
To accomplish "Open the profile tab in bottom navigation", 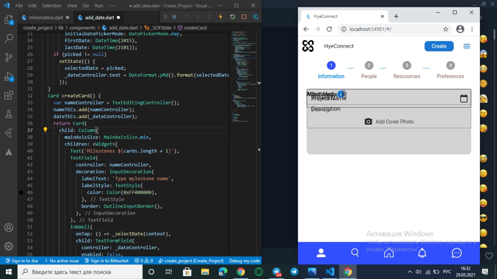I will [321, 253].
